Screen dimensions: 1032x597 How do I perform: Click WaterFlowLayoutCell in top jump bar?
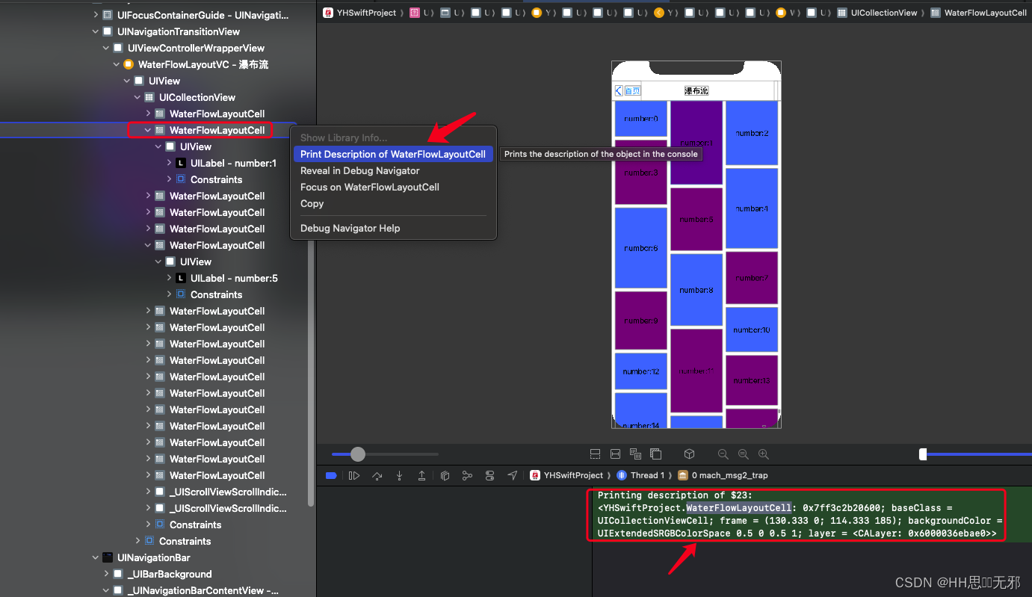click(x=979, y=13)
